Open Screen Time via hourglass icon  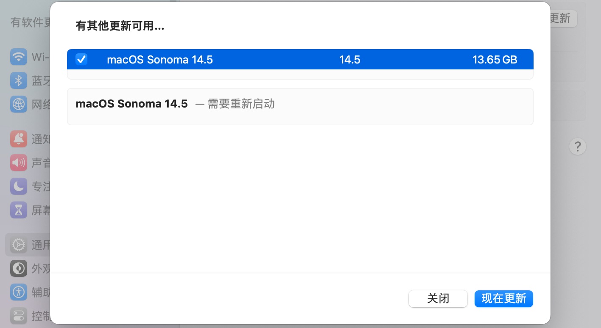coord(19,209)
